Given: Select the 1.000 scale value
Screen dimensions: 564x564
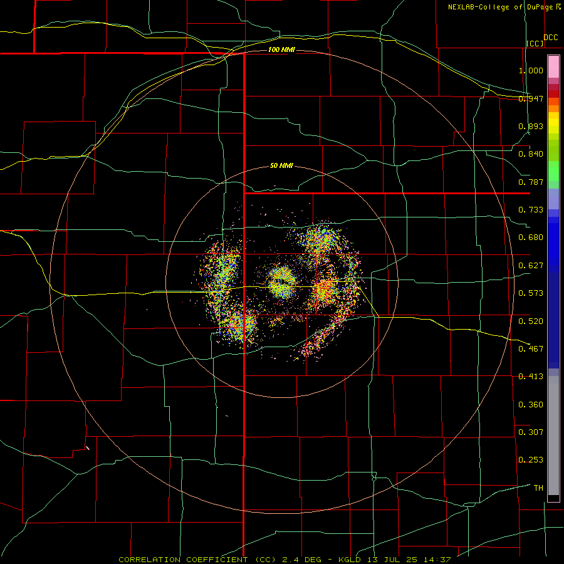Looking at the screenshot, I should pos(531,70).
